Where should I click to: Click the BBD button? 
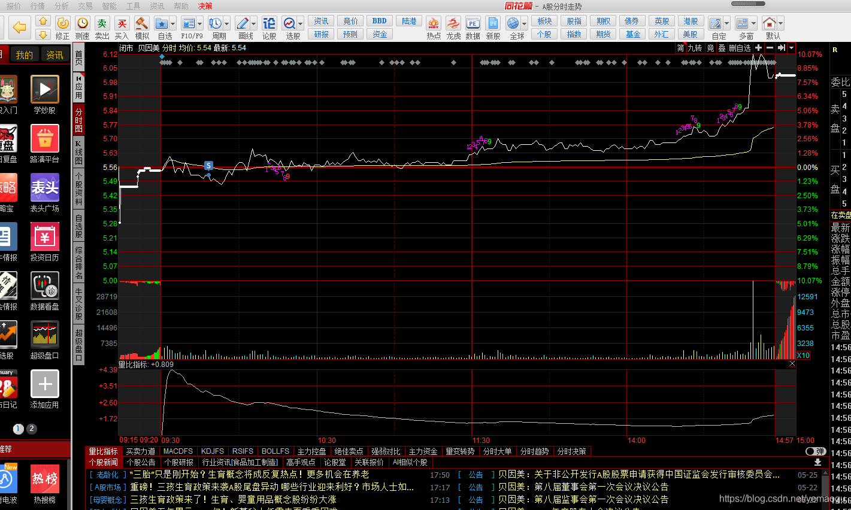tap(380, 21)
